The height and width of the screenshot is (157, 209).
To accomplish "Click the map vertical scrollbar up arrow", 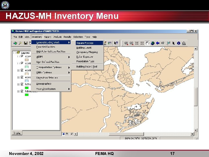I will pos(196,49).
